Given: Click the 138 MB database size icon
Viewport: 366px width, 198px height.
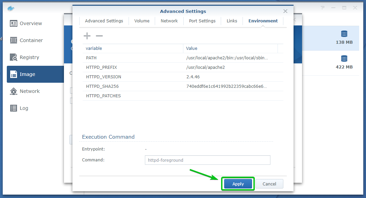Looking at the screenshot, I should tap(344, 34).
